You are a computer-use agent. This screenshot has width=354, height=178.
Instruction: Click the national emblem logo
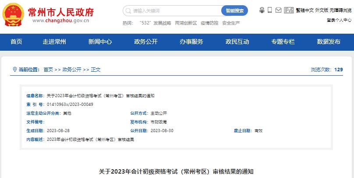[x=14, y=15]
